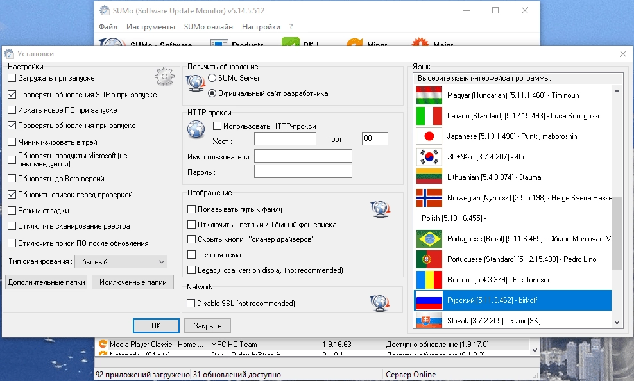Check Скрыть кнопку сканер драйверов option

tap(192, 239)
